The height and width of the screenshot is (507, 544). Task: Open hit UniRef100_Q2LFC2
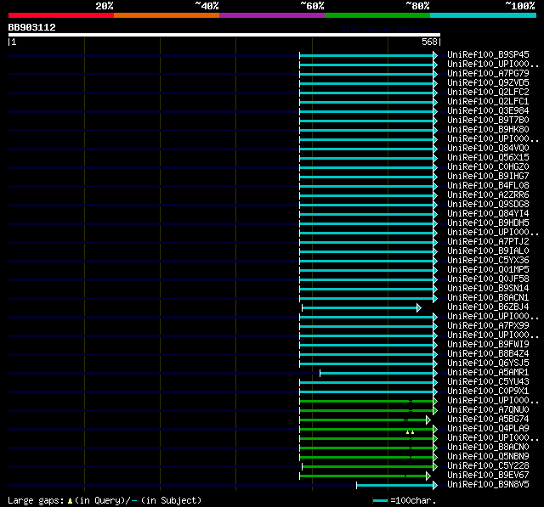[488, 93]
